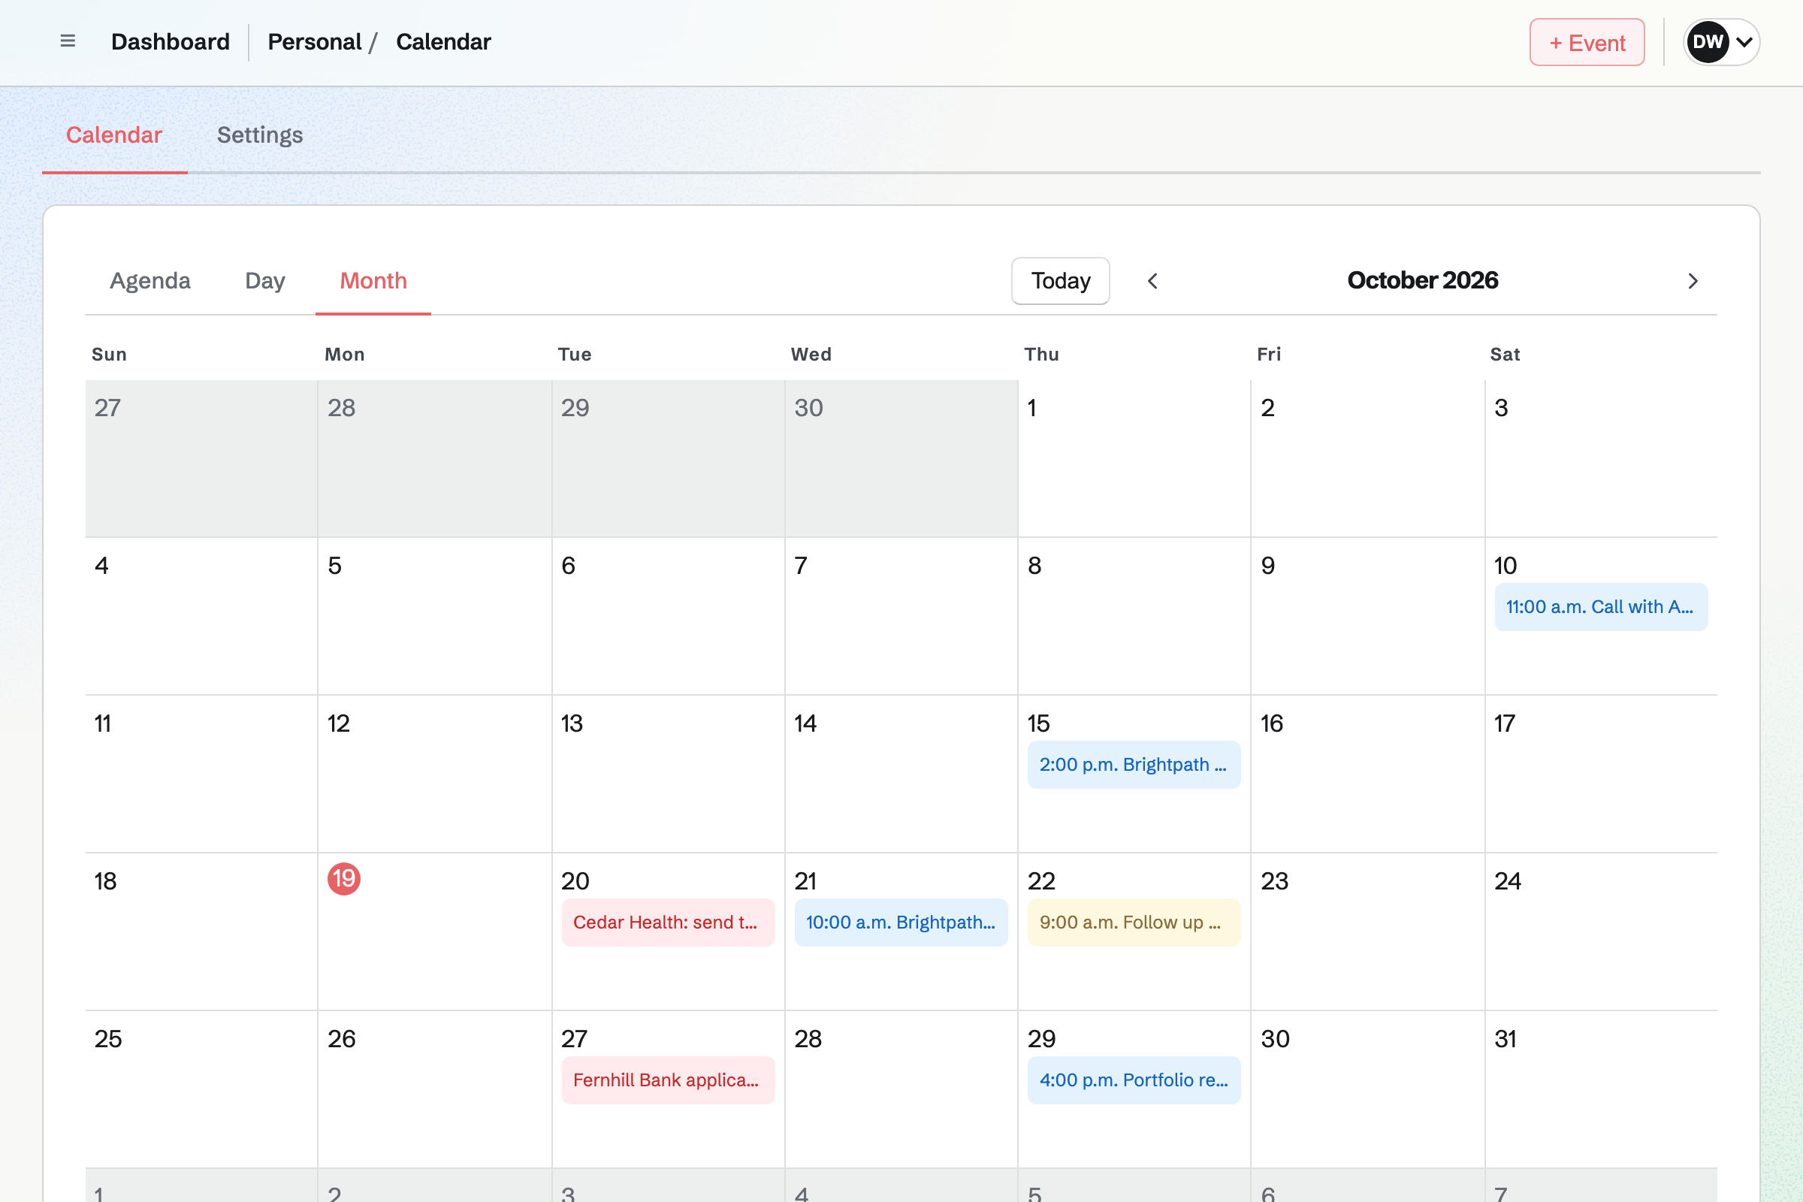The height and width of the screenshot is (1202, 1803).
Task: Open the 11:00 a.m. Call with A... event
Action: pos(1601,607)
